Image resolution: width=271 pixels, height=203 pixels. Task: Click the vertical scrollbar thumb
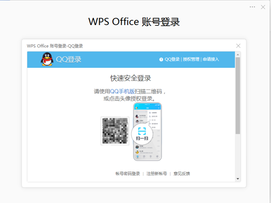pos(238,96)
